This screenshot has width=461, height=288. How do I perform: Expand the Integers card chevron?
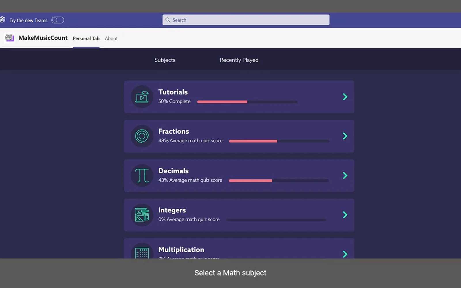(345, 215)
